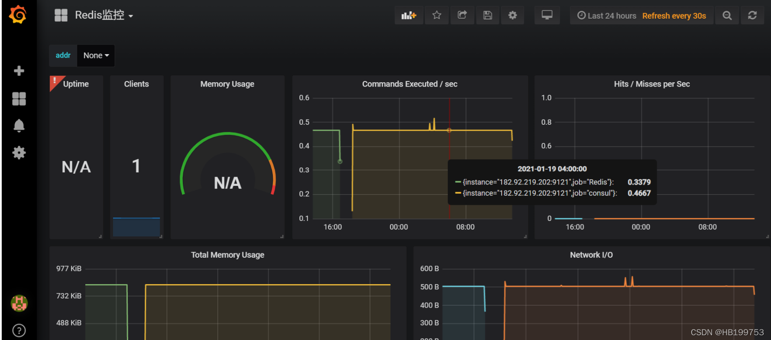Click the 16:00 label on Commands chart
This screenshot has width=771, height=340.
[333, 227]
